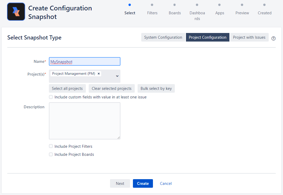Choose the Project Configuration snapshot type

tap(208, 37)
